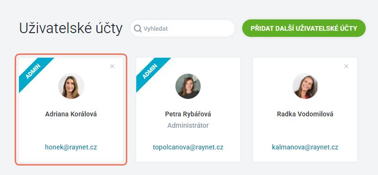Select the name Radka Vodomilová
The width and height of the screenshot is (378, 175).
[x=305, y=114]
